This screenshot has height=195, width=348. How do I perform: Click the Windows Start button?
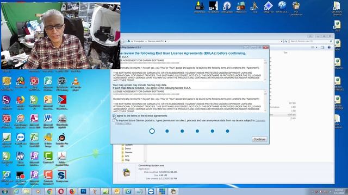point(5,191)
